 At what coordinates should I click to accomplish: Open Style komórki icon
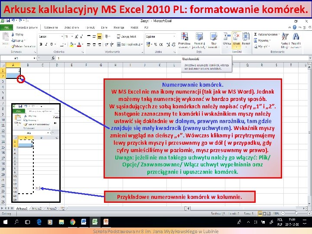(214, 36)
